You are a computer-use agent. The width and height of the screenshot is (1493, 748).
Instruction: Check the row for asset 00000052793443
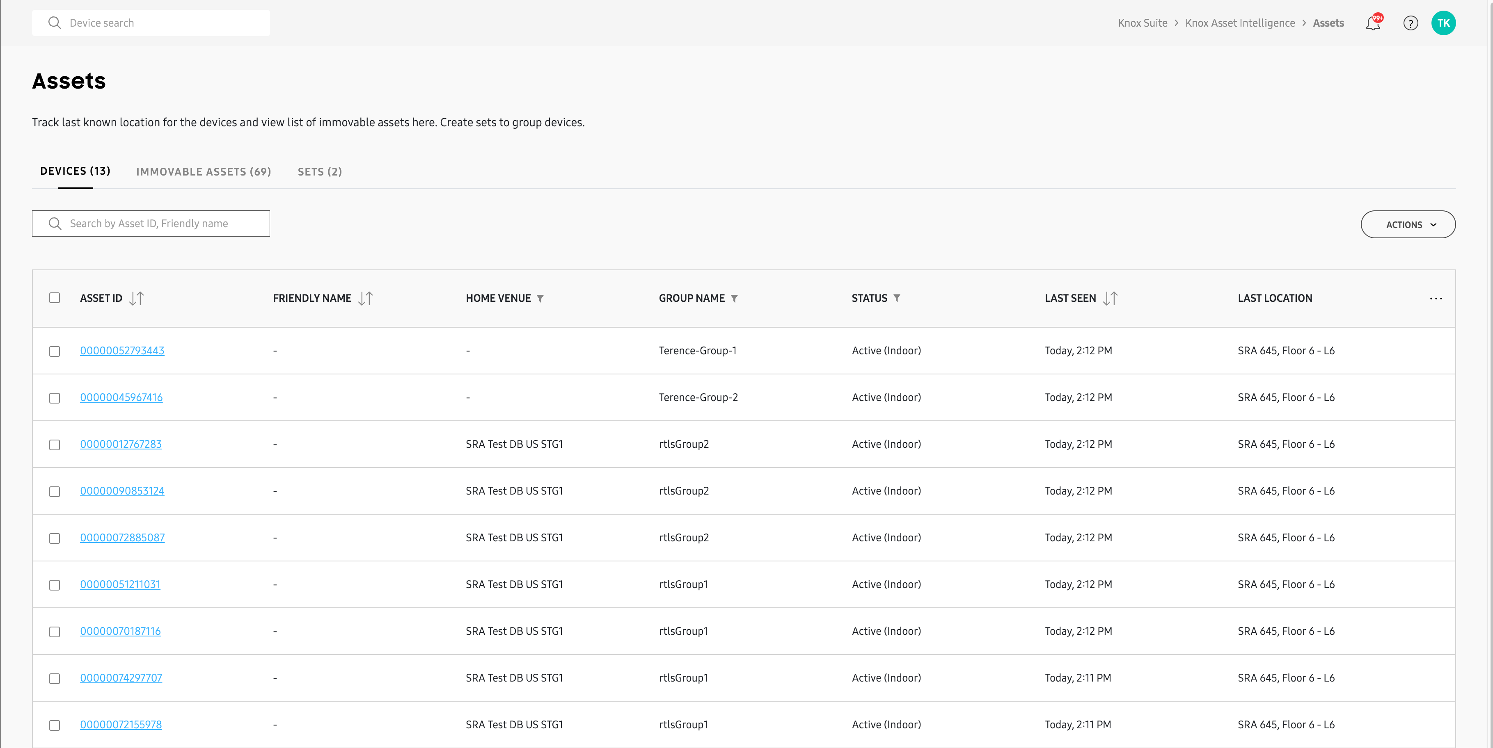coord(55,351)
